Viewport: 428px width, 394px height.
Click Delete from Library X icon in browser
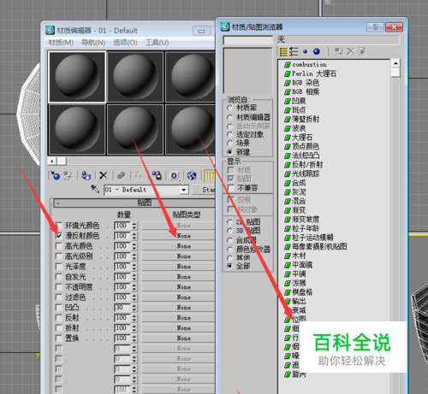[351, 52]
